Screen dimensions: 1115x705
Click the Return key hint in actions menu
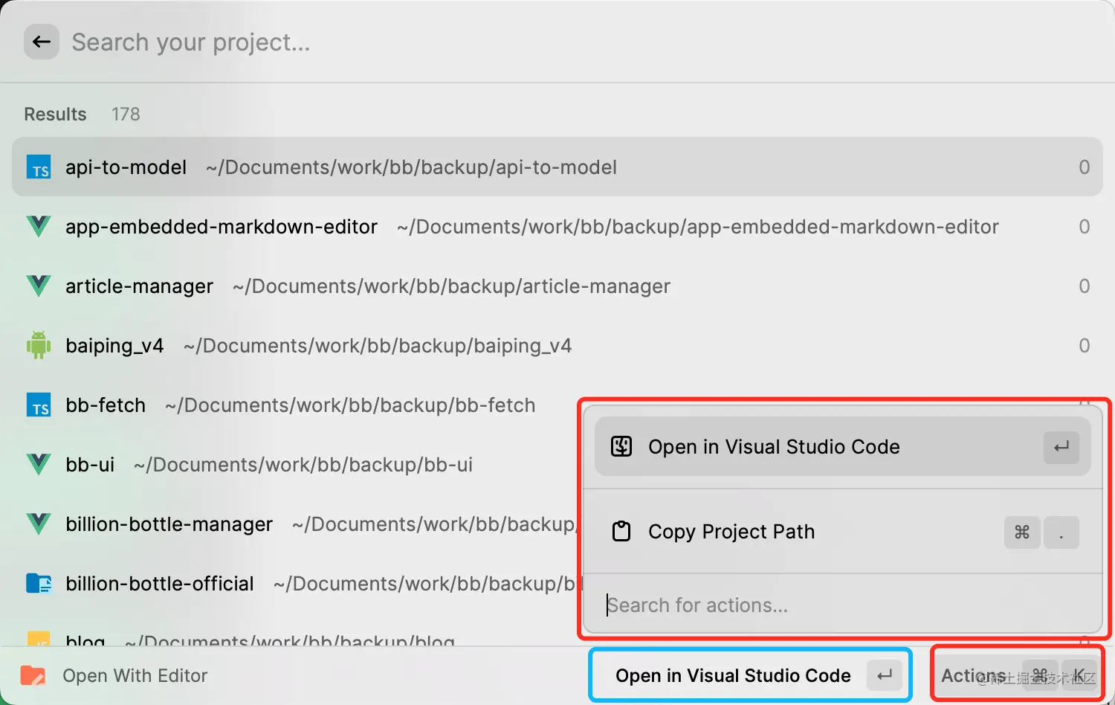click(1061, 446)
